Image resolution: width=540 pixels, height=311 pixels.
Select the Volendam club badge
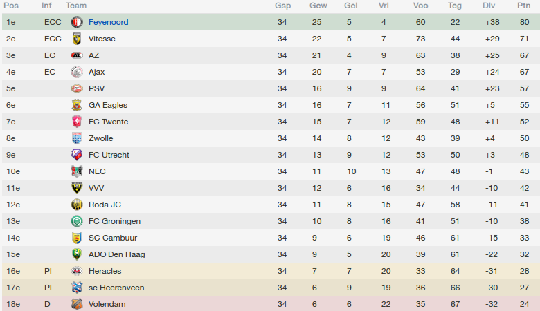tap(76, 304)
